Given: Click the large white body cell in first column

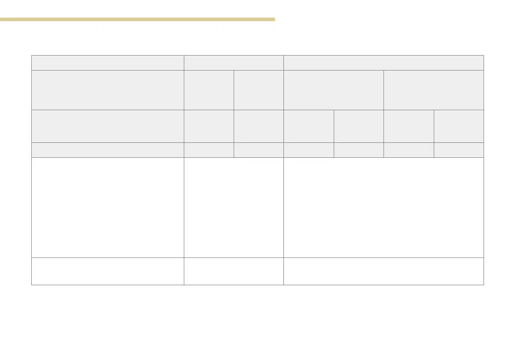Looking at the screenshot, I should tap(108, 207).
